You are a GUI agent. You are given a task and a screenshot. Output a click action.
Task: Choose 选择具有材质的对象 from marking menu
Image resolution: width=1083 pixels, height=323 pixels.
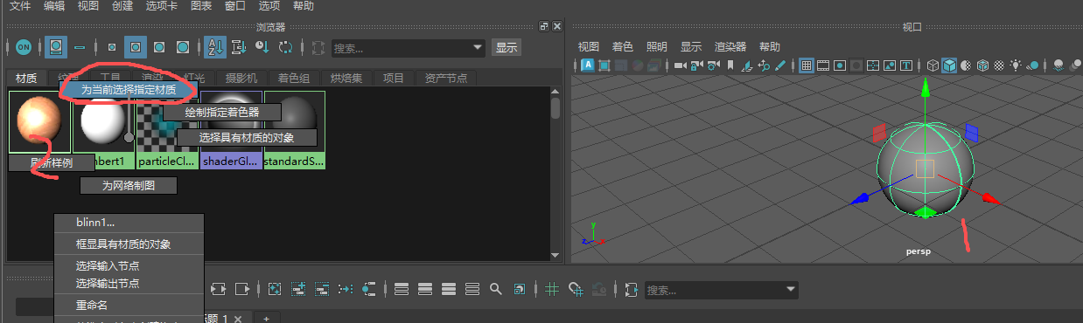click(246, 137)
